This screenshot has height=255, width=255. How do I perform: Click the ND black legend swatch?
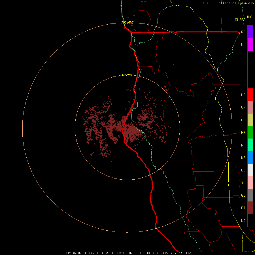[250, 220]
